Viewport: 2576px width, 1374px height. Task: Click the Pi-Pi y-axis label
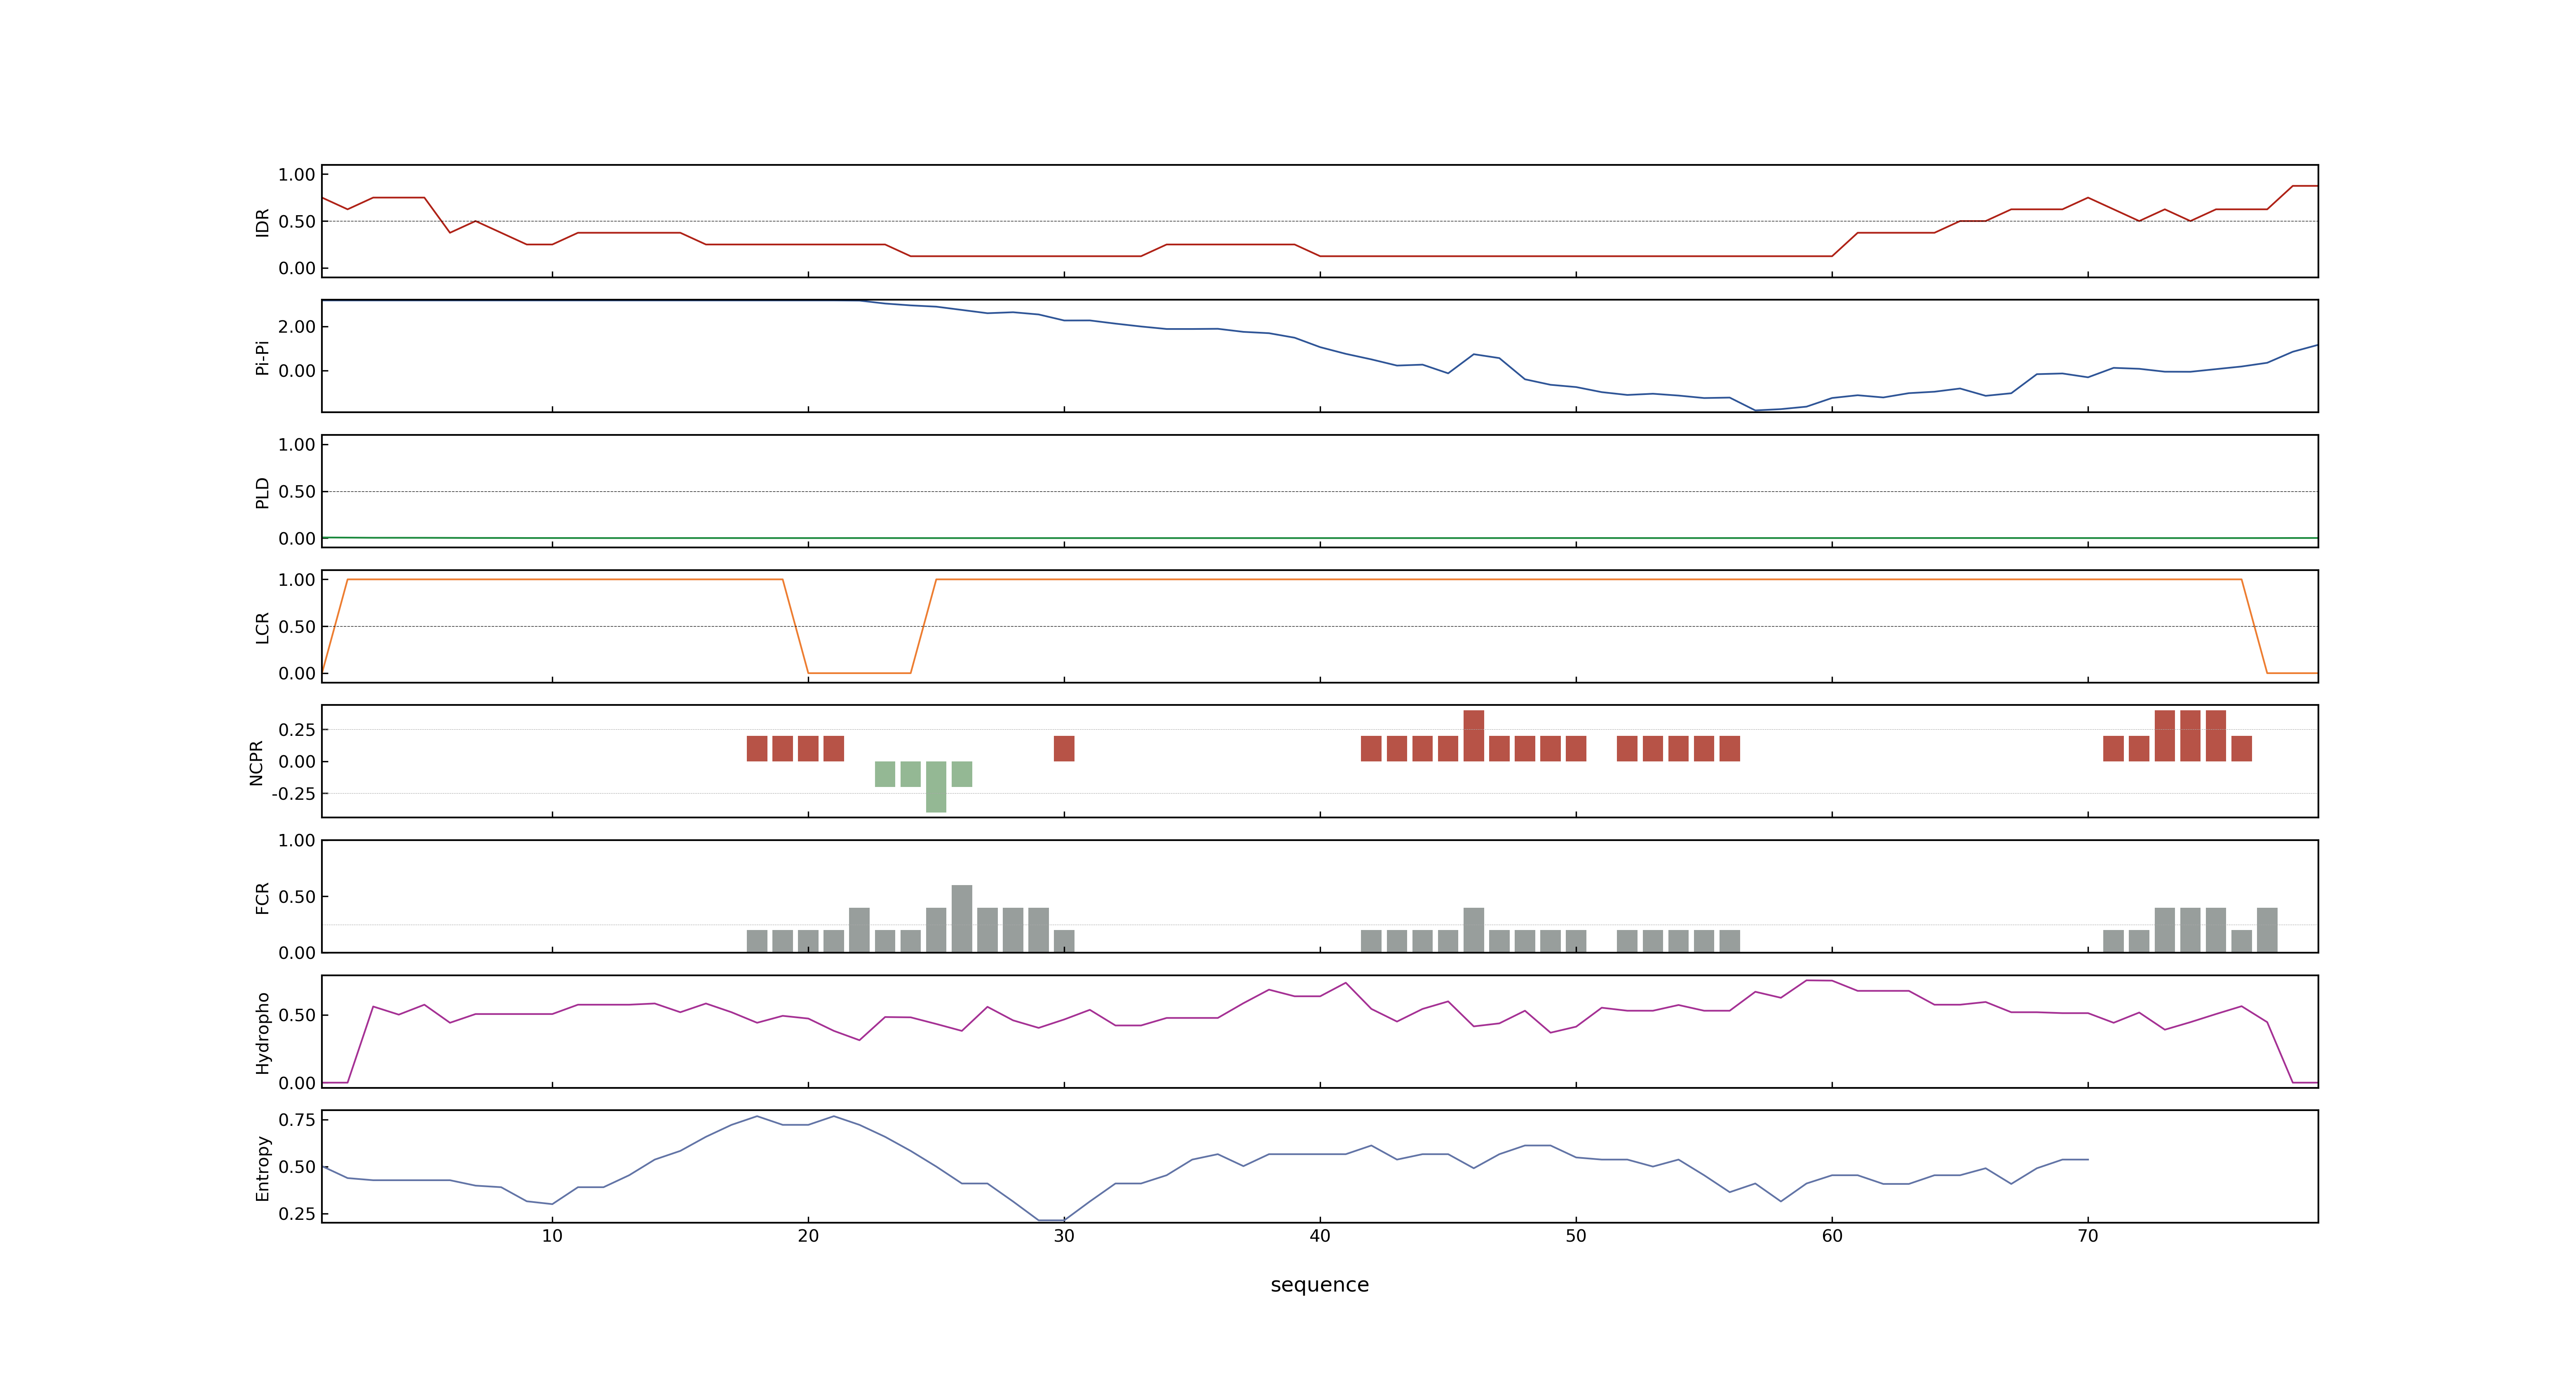[x=262, y=357]
